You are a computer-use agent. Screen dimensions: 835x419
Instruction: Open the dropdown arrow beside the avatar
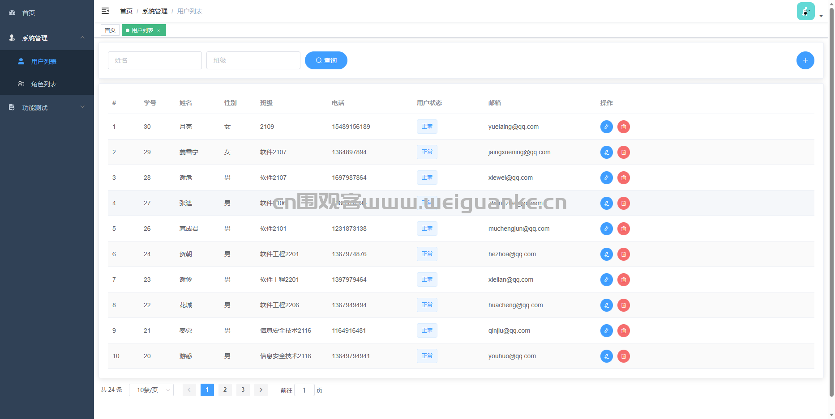click(821, 16)
